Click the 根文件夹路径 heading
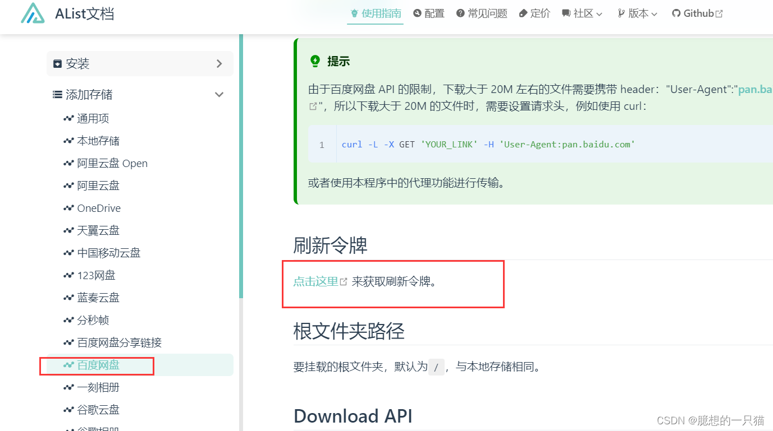Image resolution: width=773 pixels, height=431 pixels. [349, 331]
